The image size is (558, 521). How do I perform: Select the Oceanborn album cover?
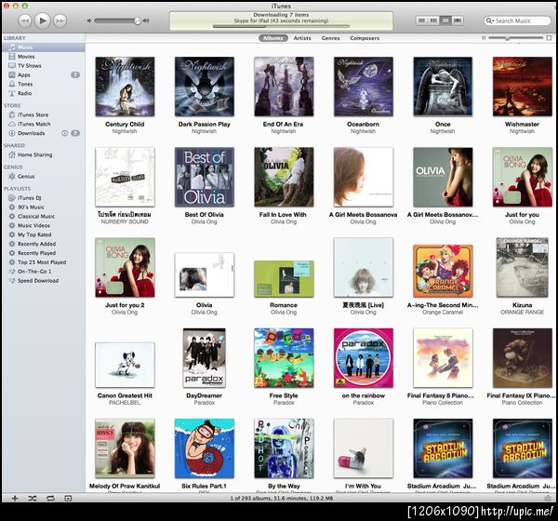pos(364,87)
